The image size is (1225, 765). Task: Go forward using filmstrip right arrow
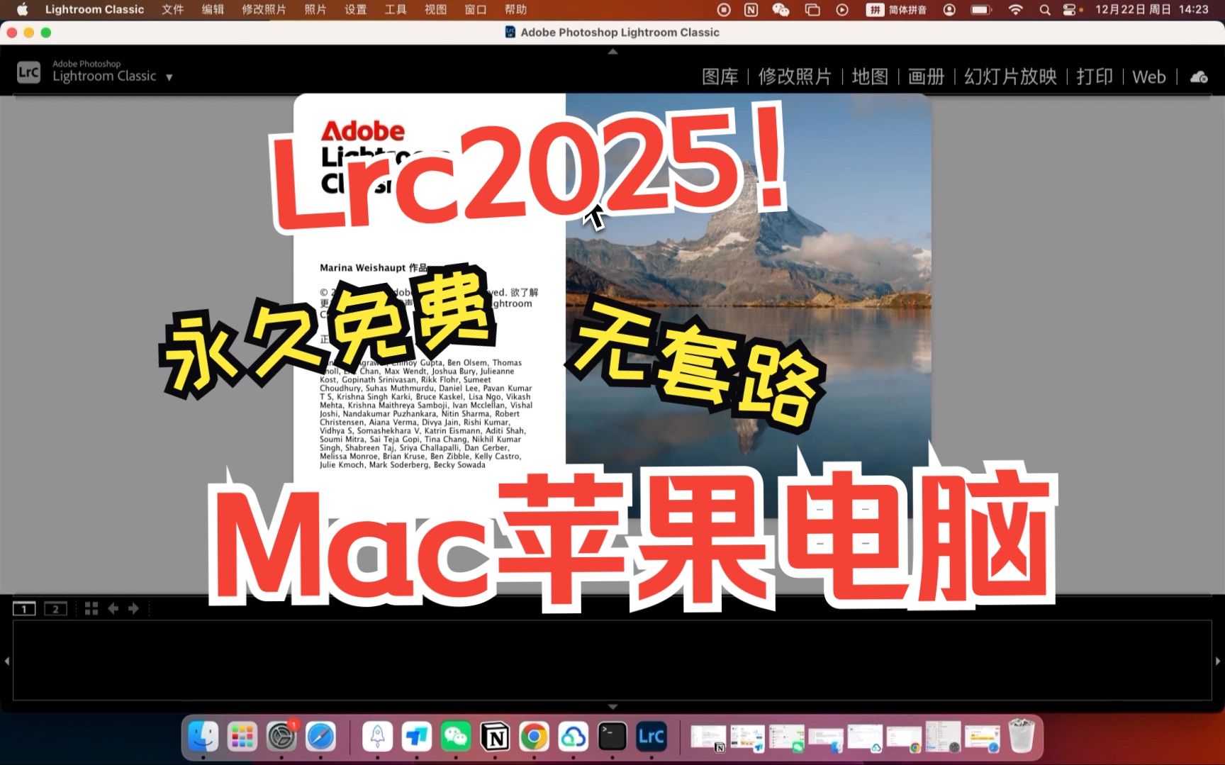133,609
